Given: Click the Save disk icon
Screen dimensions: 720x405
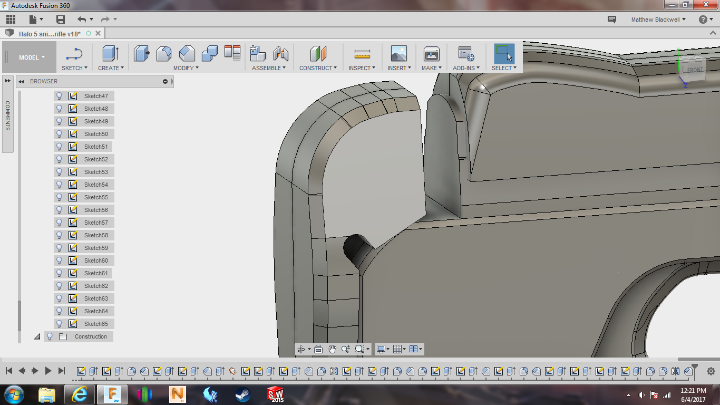Looking at the screenshot, I should coord(61,20).
